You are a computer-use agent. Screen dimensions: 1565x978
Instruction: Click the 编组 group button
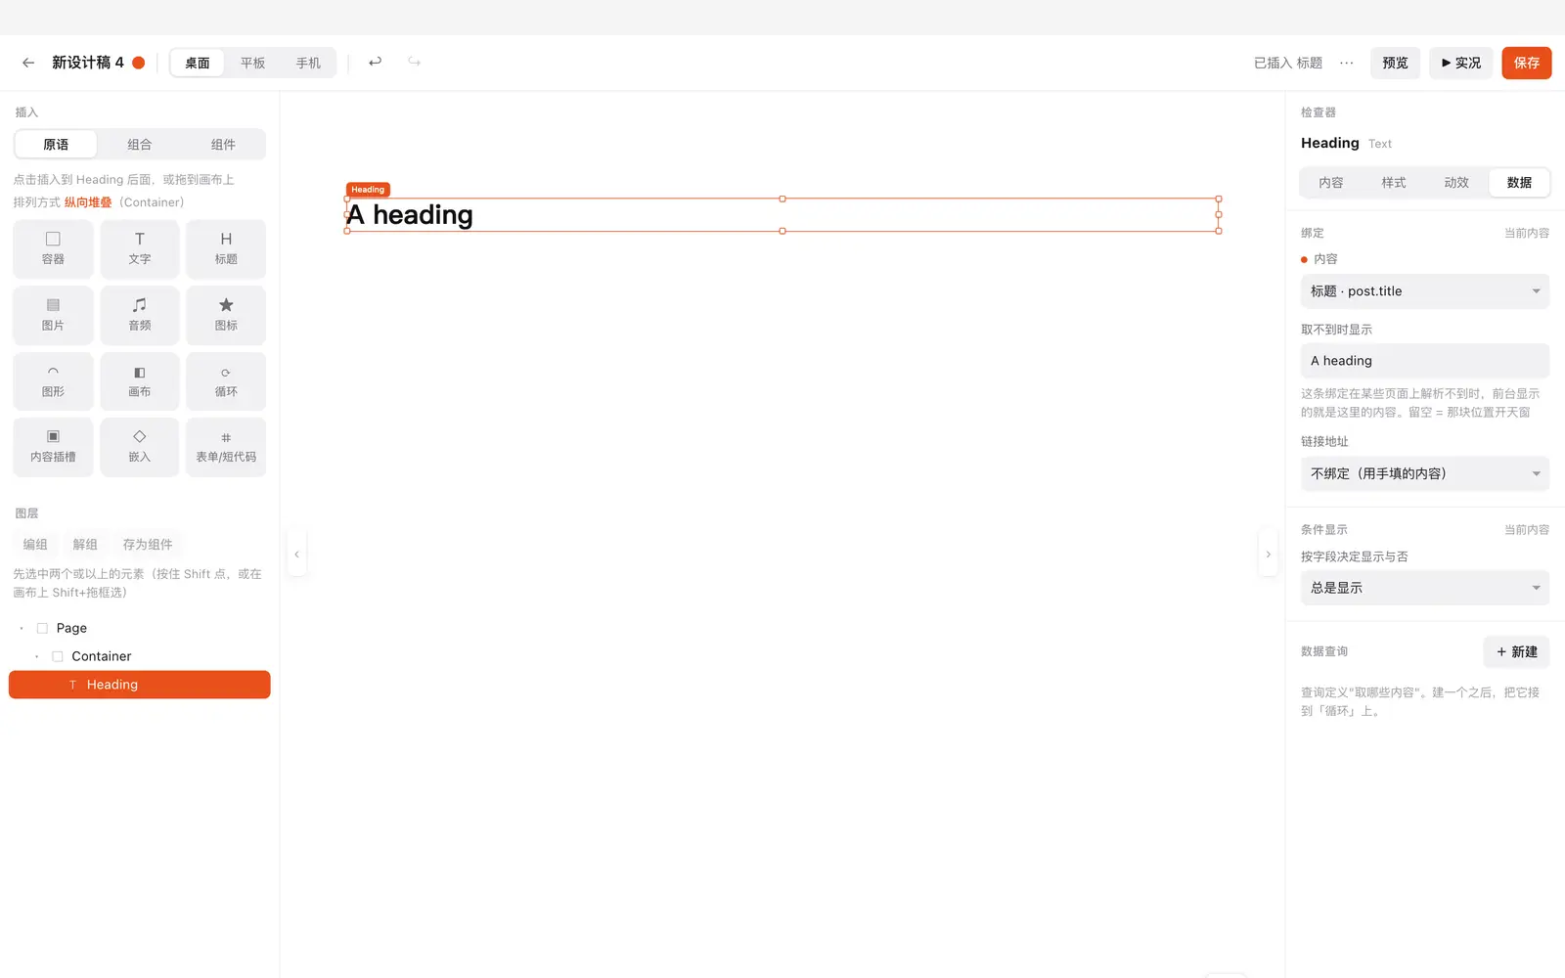(x=35, y=545)
